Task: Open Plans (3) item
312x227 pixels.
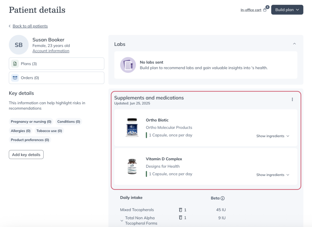Action: pyautogui.click(x=56, y=64)
